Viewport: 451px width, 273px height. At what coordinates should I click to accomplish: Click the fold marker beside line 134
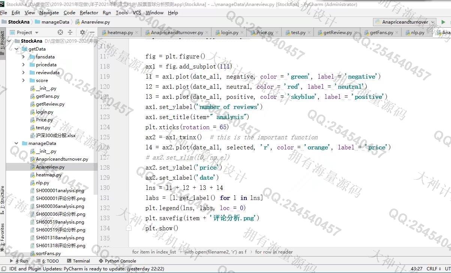(x=129, y=228)
